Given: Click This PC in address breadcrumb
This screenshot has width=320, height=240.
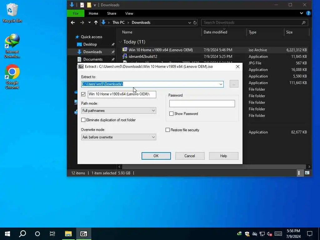Looking at the screenshot, I should pos(118,22).
